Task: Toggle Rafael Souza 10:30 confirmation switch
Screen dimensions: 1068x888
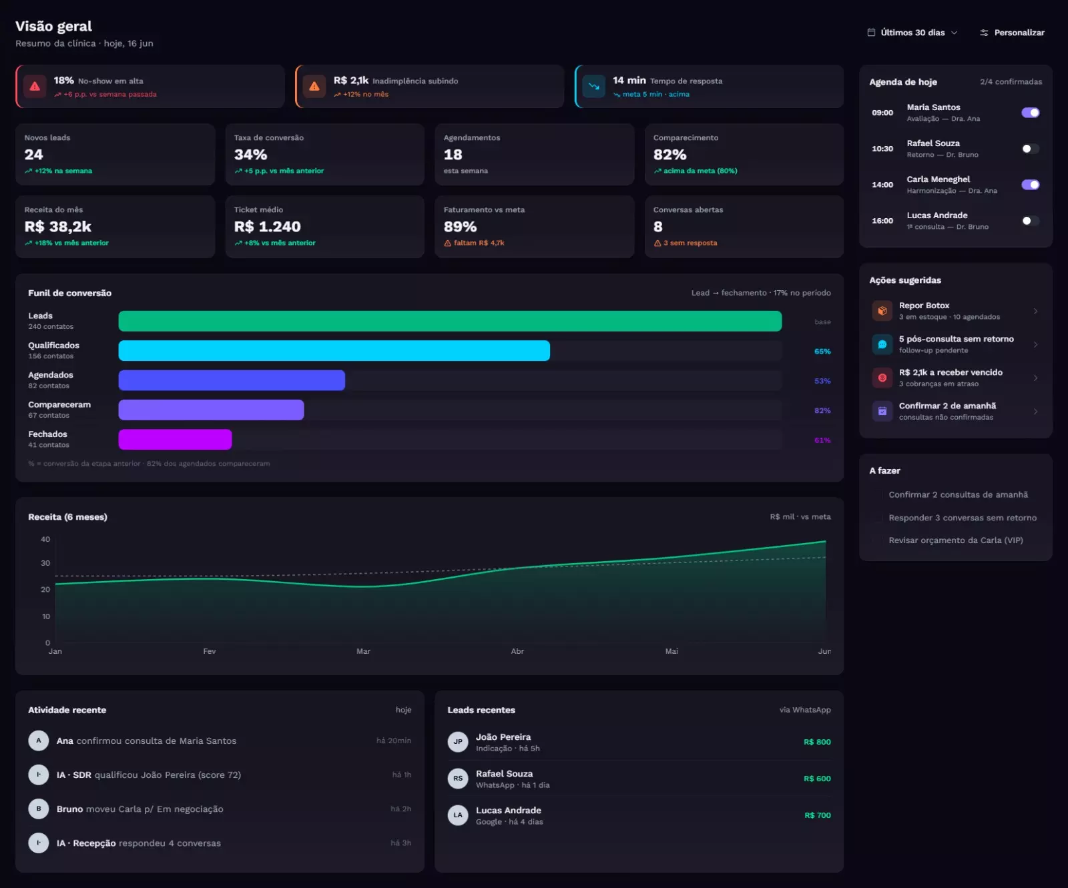Action: tap(1031, 149)
